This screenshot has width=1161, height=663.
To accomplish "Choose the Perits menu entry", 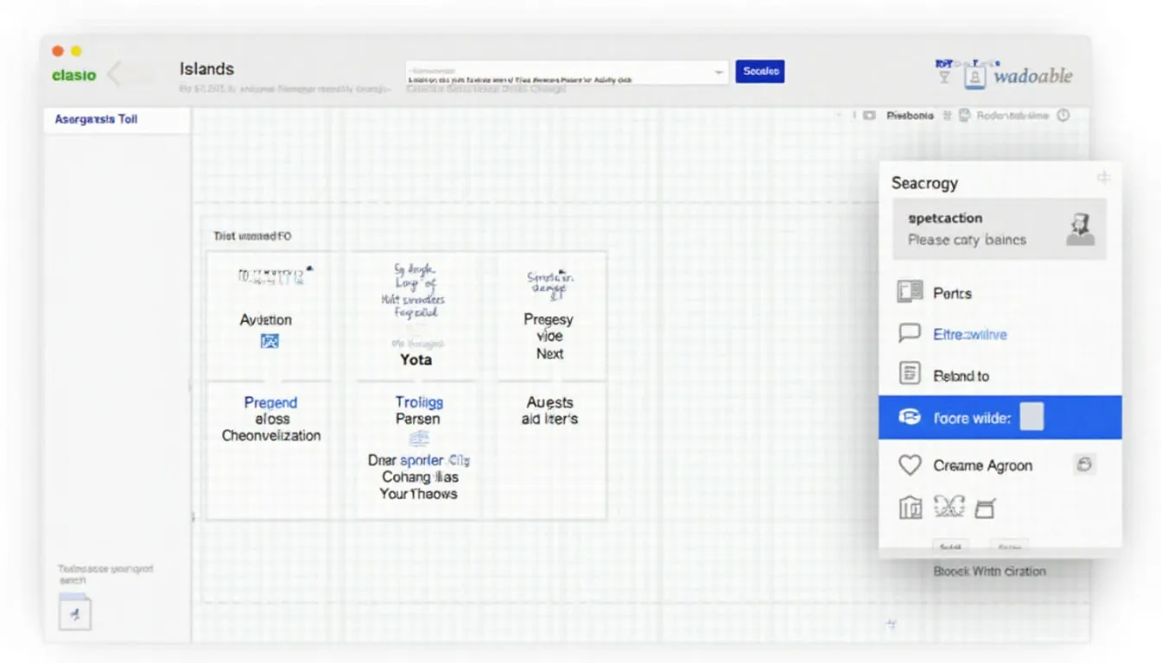I will [x=952, y=294].
